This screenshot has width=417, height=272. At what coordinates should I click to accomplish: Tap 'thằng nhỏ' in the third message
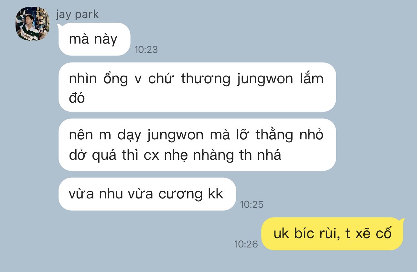tap(289, 135)
